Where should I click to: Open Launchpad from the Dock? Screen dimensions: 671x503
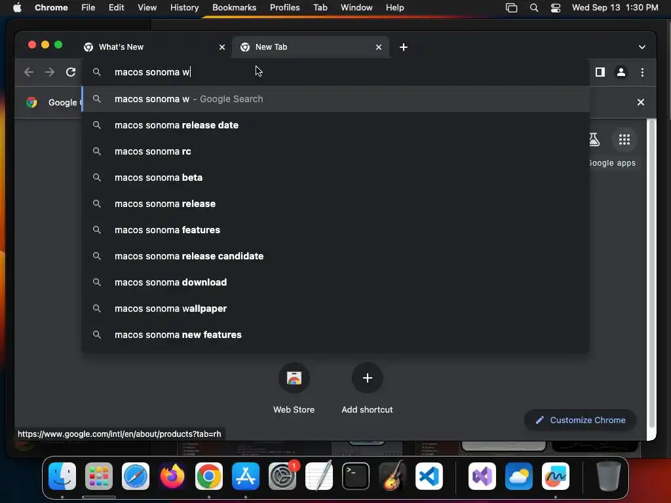pos(99,476)
